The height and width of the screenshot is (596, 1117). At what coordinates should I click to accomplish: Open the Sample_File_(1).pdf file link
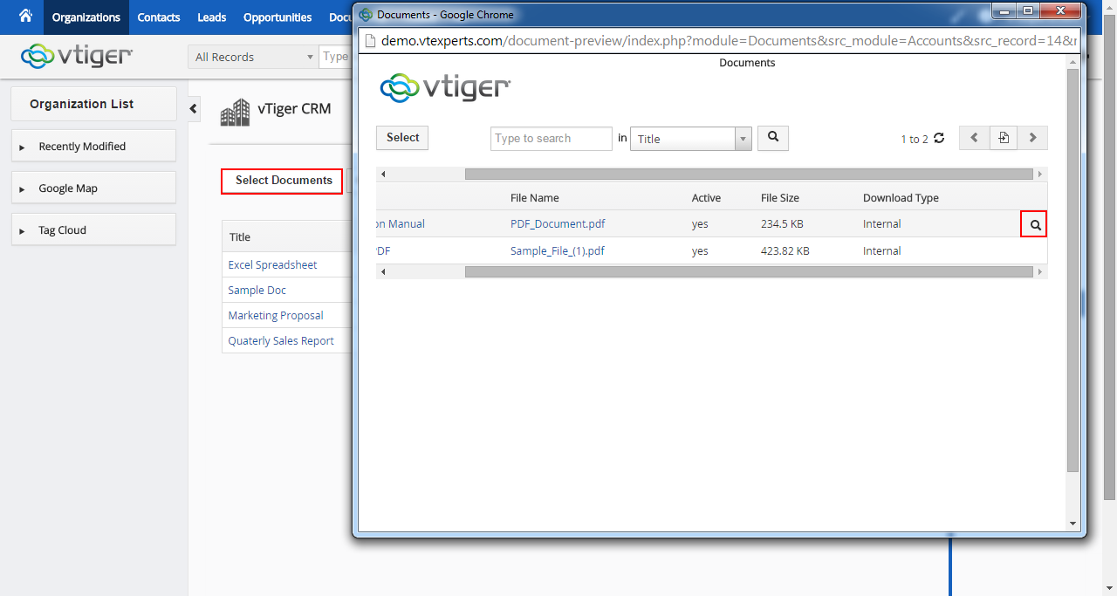[x=558, y=250]
